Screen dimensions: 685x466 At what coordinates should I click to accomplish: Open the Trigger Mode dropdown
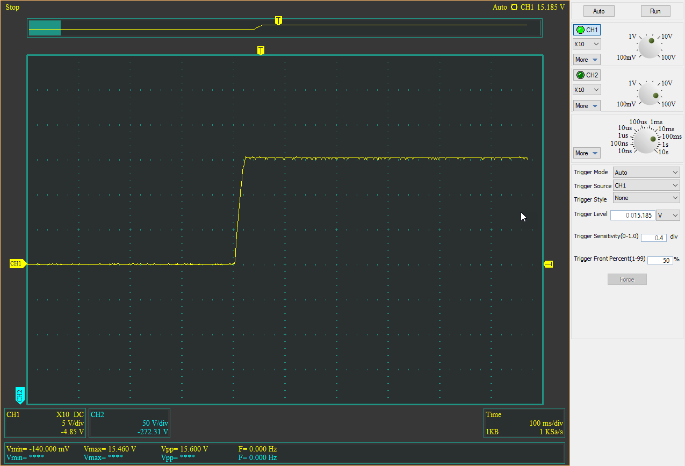coord(646,173)
